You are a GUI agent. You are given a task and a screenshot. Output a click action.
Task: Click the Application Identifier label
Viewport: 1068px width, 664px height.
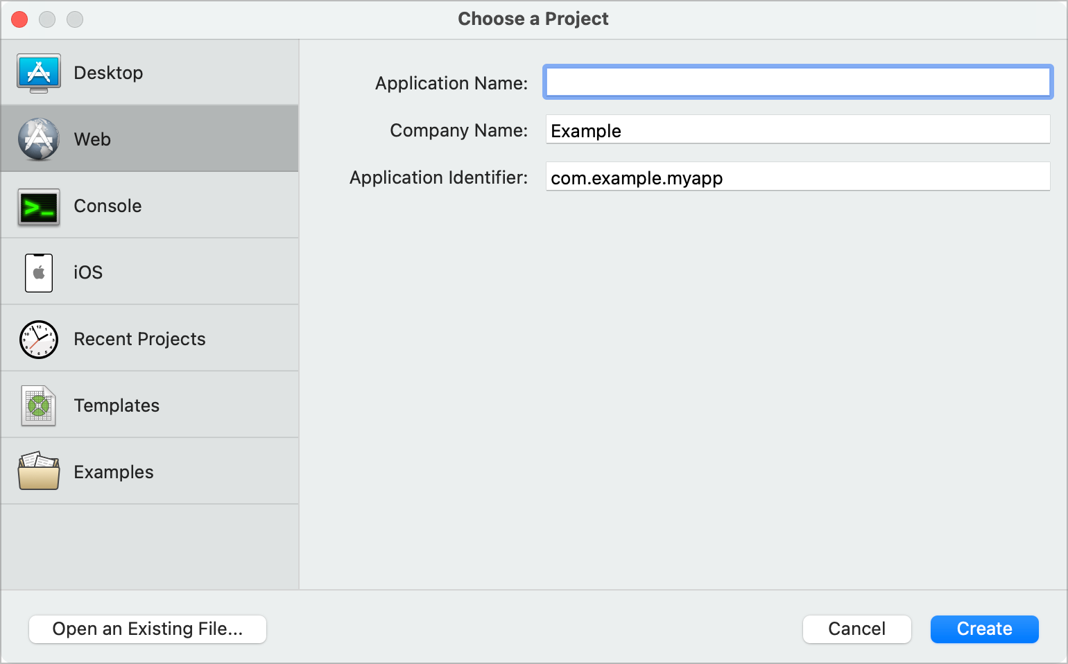pyautogui.click(x=439, y=177)
